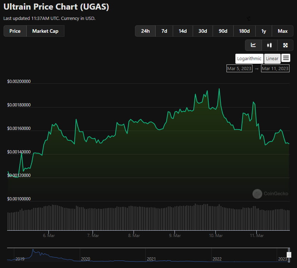
Task: Choose the 7d time range
Action: pyautogui.click(x=164, y=31)
